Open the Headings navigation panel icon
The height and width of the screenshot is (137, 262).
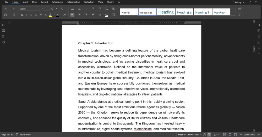[x=3, y=37]
